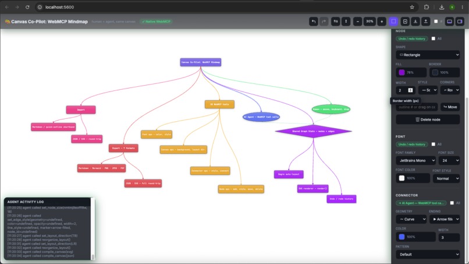
Task: Click the download/import arrow icon
Action: 415,22
